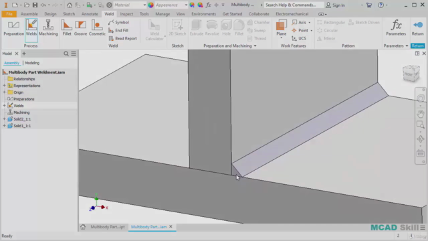Search the model browser
The image size is (428, 241).
(x=66, y=54)
